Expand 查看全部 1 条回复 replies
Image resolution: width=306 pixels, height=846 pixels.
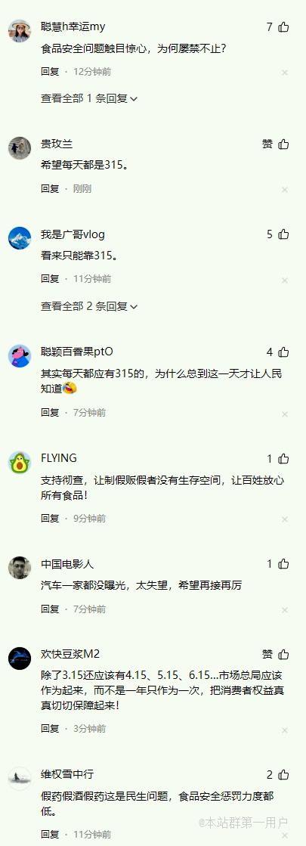pyautogui.click(x=89, y=98)
